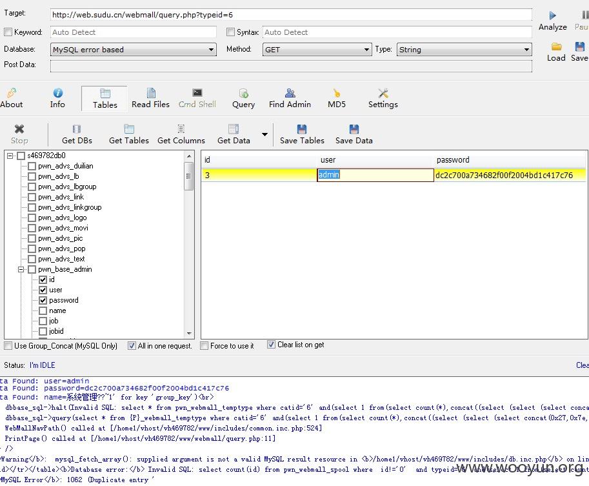Click the scroll up arrow of table tree
Screen dimensions: 589x486
click(189, 156)
